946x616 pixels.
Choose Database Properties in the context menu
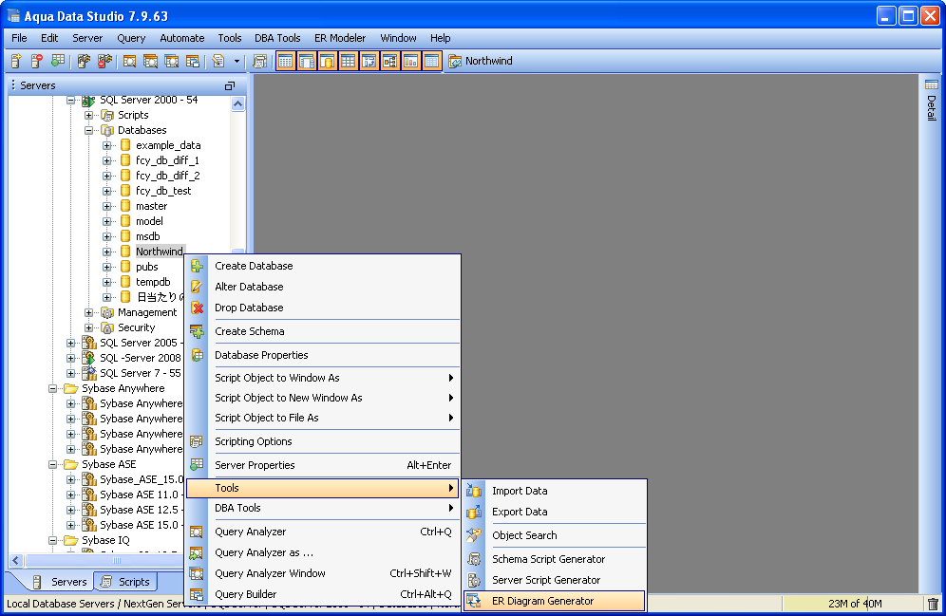pyautogui.click(x=323, y=355)
